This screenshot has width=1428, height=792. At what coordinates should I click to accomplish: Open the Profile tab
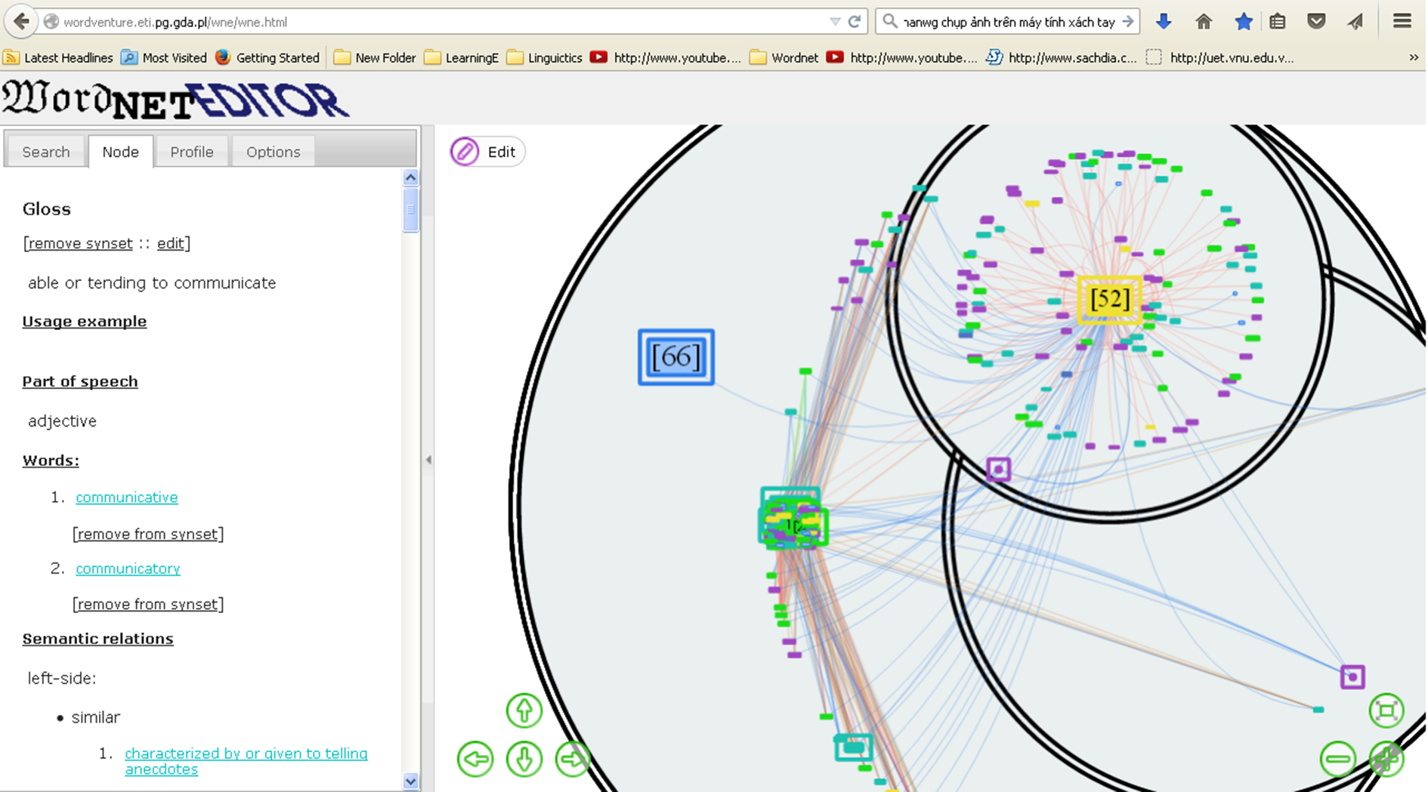192,152
